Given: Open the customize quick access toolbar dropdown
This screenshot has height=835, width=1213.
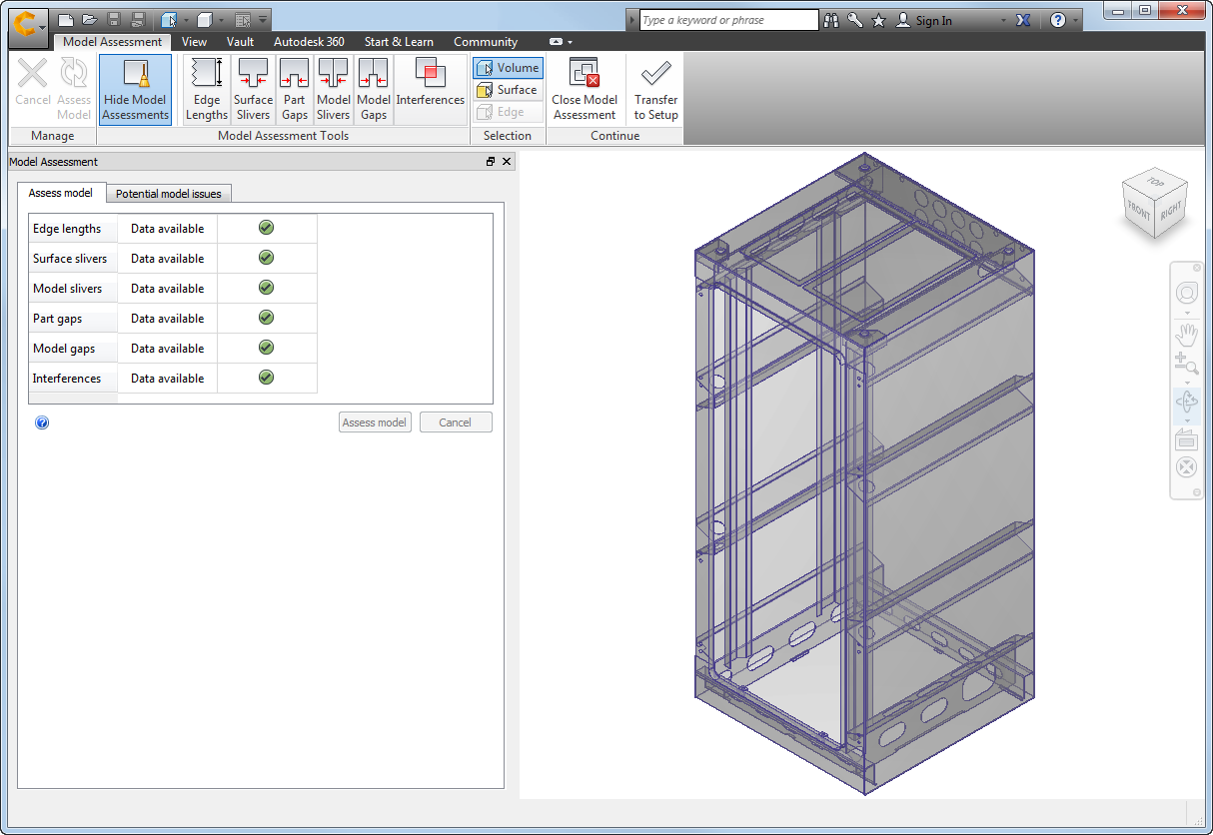Looking at the screenshot, I should click(262, 20).
